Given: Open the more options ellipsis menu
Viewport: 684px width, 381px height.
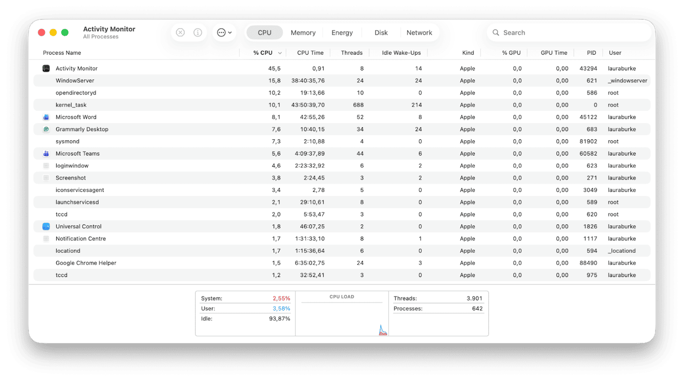Looking at the screenshot, I should (224, 32).
